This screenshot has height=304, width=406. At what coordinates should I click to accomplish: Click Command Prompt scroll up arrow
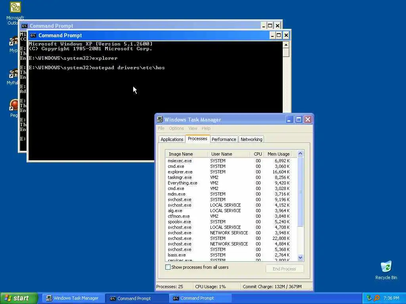click(x=286, y=45)
